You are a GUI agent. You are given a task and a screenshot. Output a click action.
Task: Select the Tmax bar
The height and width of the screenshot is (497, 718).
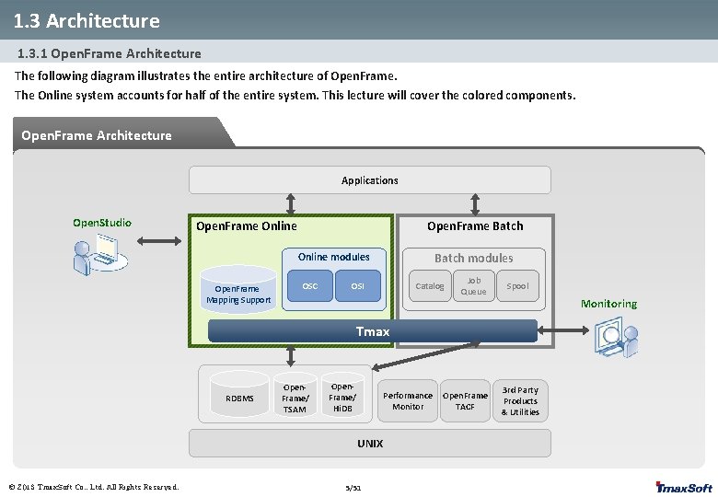pos(372,331)
